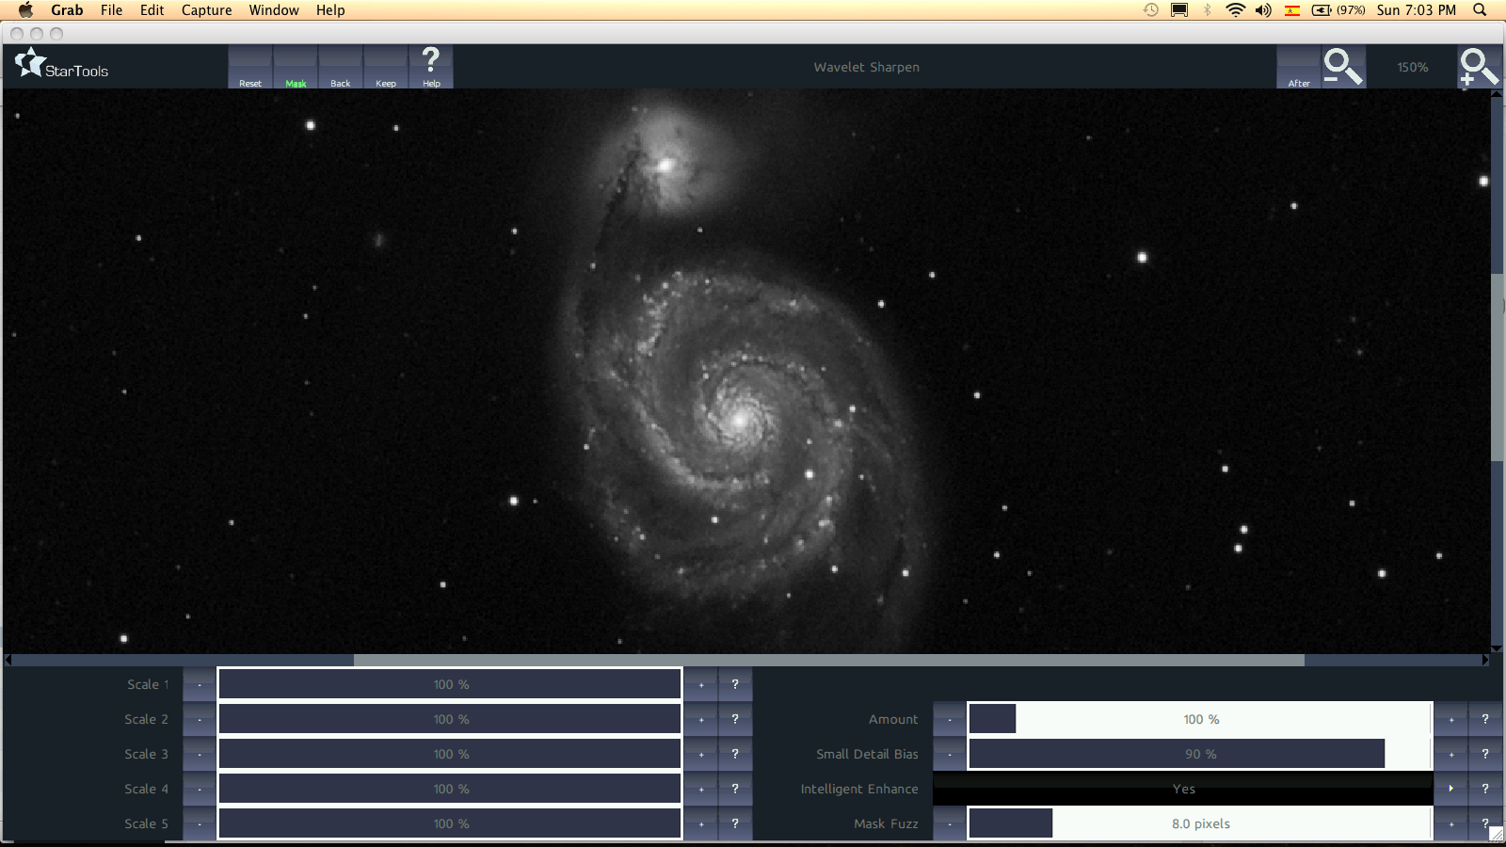The width and height of the screenshot is (1506, 847).
Task: Increase Mask Fuzz with plus button
Action: (x=1450, y=823)
